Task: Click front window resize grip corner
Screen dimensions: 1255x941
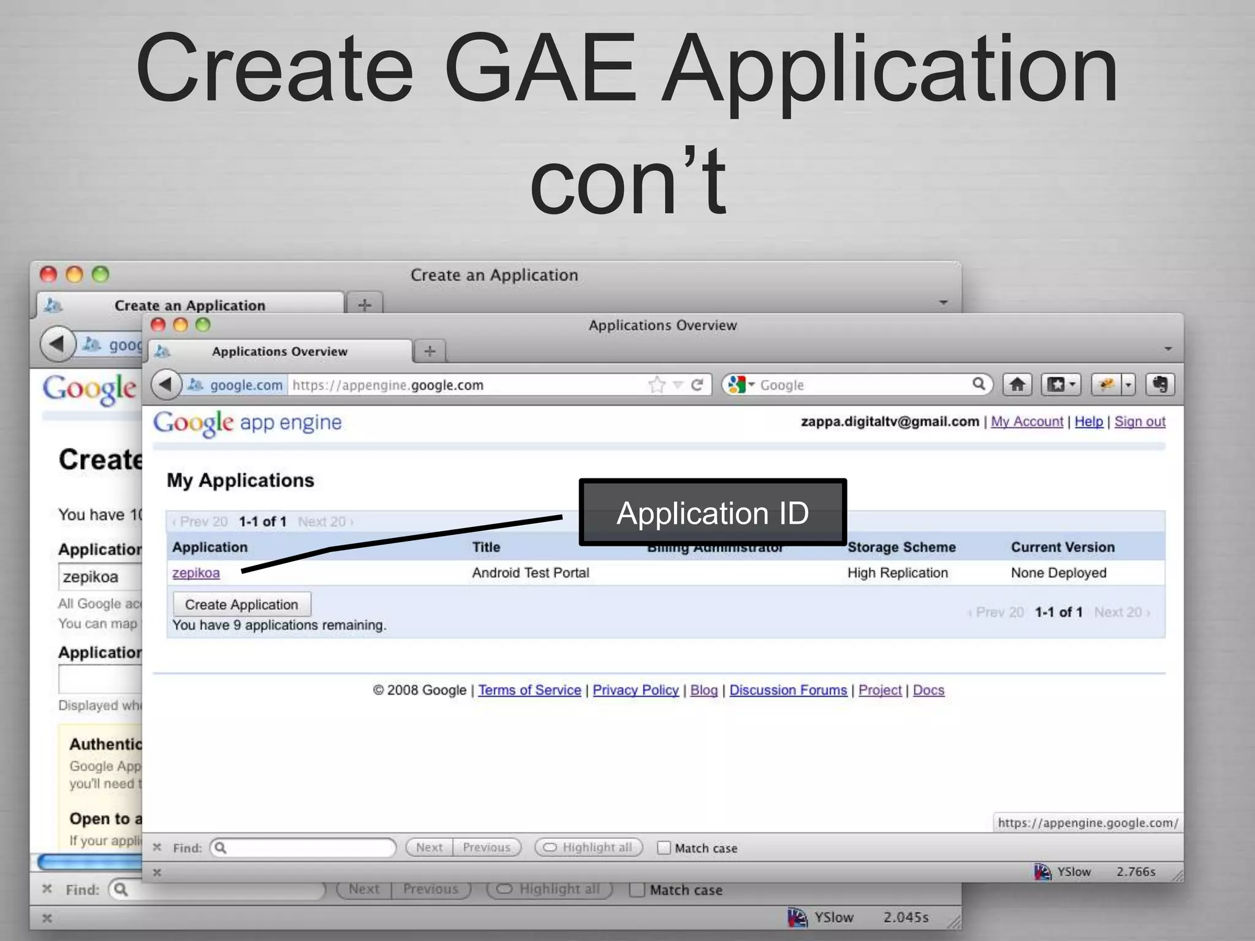Action: pyautogui.click(x=1177, y=876)
